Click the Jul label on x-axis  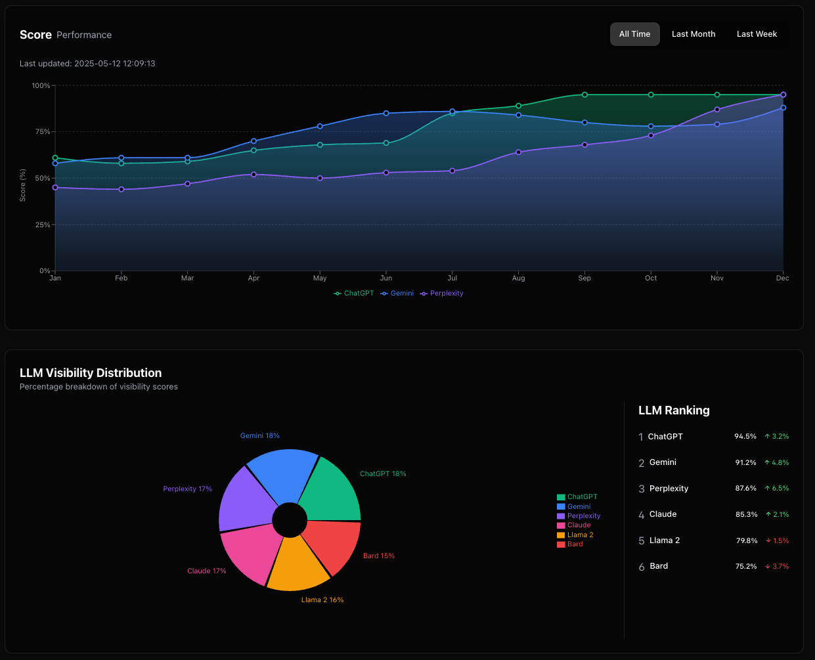452,278
